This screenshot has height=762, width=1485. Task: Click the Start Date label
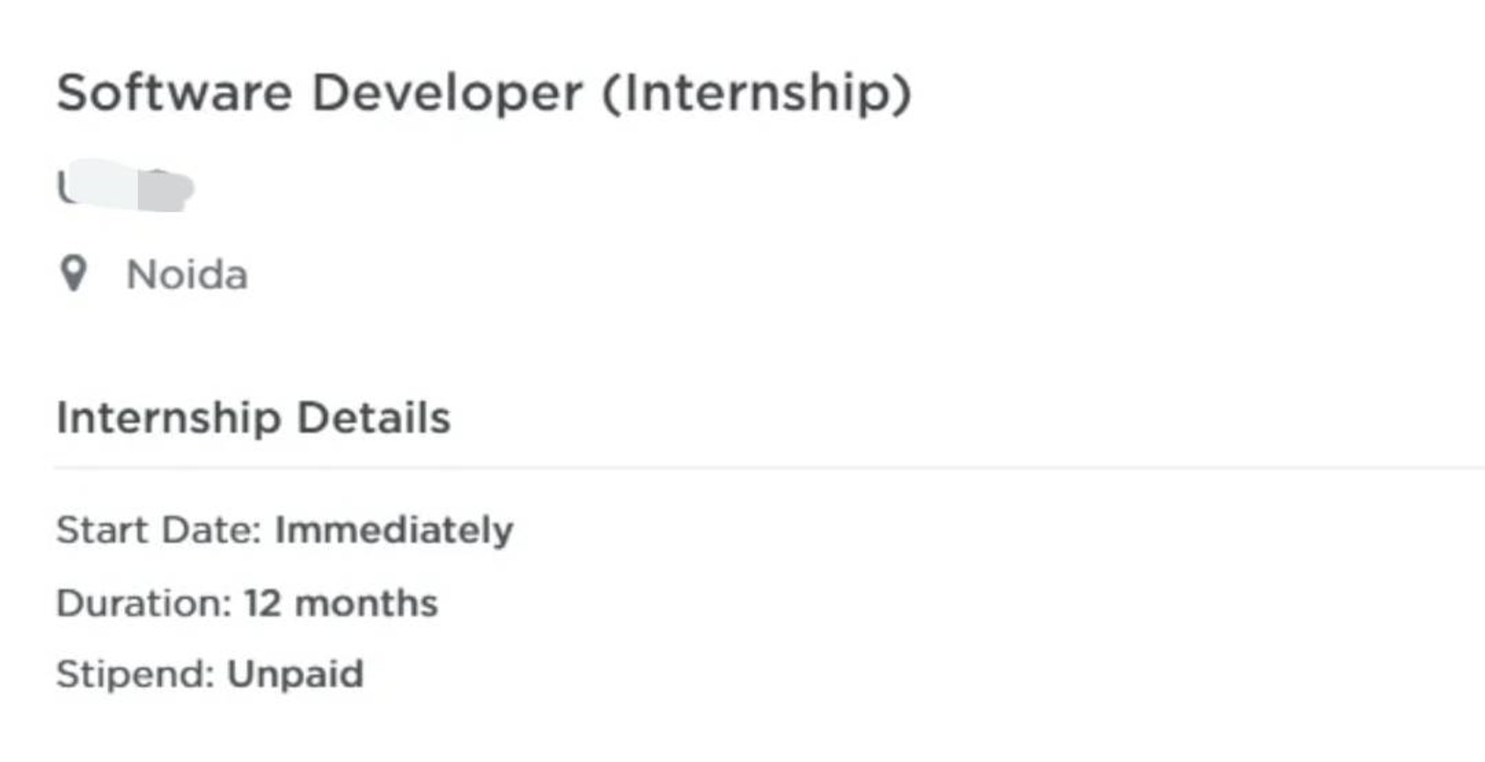pos(159,530)
